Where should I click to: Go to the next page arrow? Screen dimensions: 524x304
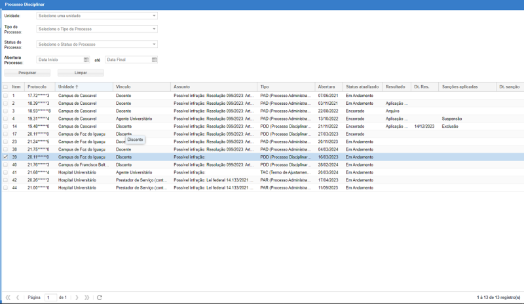(77, 297)
